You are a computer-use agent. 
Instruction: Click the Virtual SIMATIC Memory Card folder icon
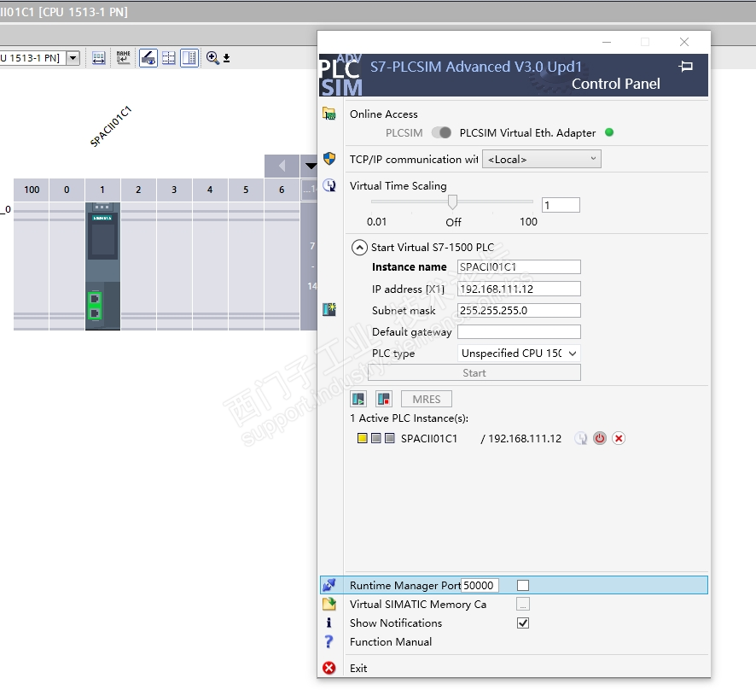[x=329, y=604]
